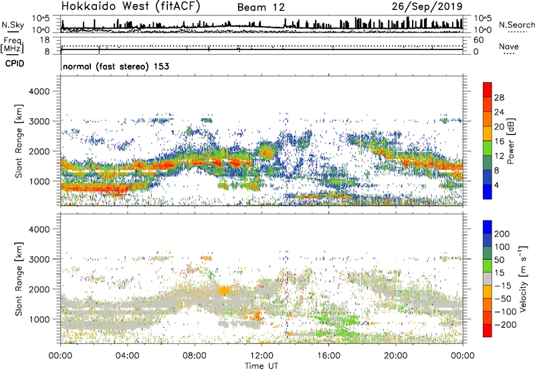
Task: Click the '12:00' time tick label
Action: click(x=261, y=356)
